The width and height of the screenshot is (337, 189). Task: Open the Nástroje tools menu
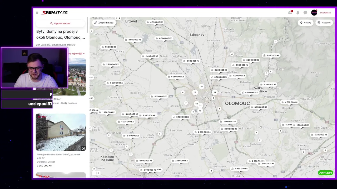[x=324, y=23]
